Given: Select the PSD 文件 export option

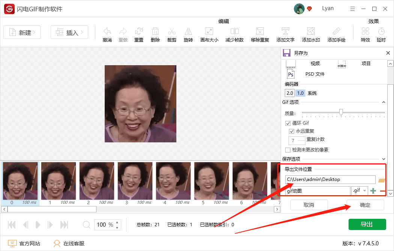Looking at the screenshot, I should [315, 74].
